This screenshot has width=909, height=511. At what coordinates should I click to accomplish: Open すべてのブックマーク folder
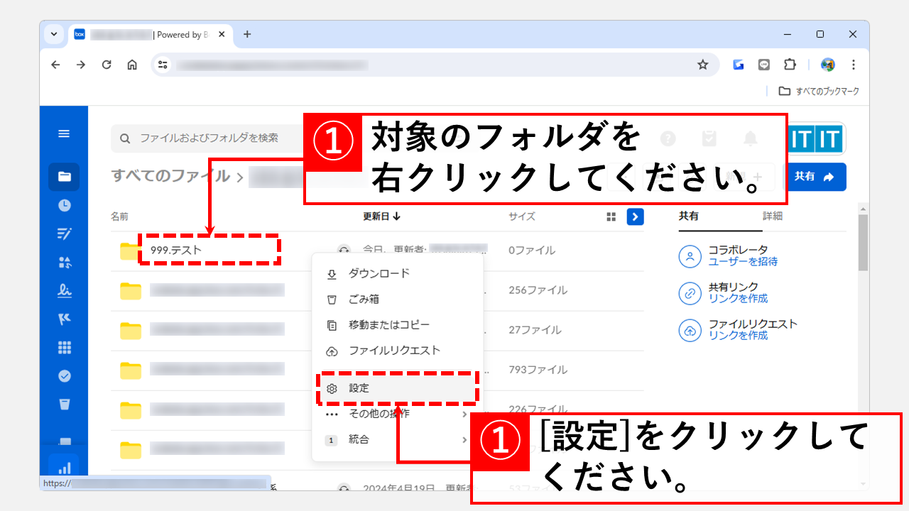[x=818, y=91]
